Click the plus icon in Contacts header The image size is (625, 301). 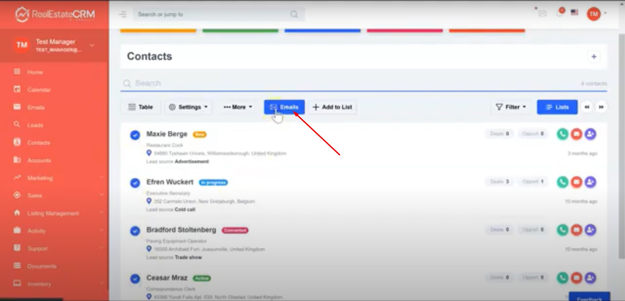[594, 57]
